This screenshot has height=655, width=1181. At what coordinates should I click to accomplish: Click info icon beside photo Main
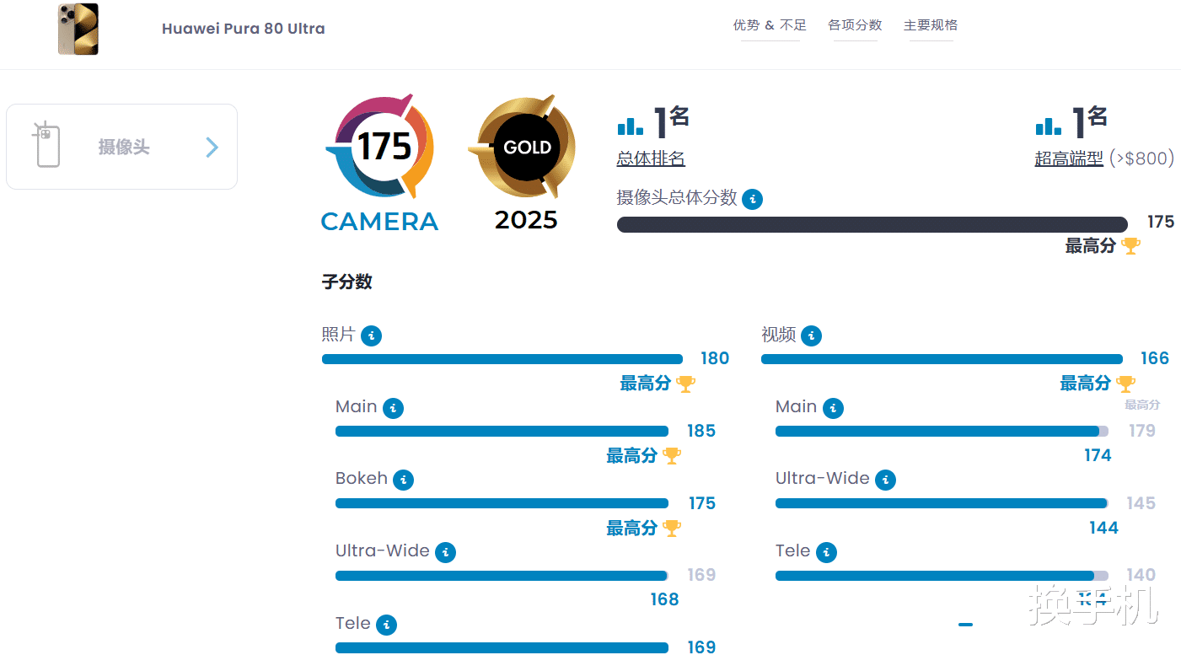click(393, 409)
